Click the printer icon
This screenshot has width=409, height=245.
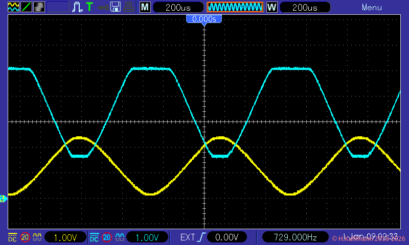click(x=128, y=7)
